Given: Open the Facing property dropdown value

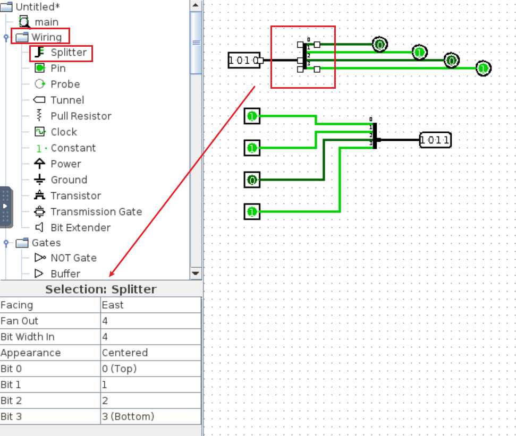Looking at the screenshot, I should tap(150, 305).
